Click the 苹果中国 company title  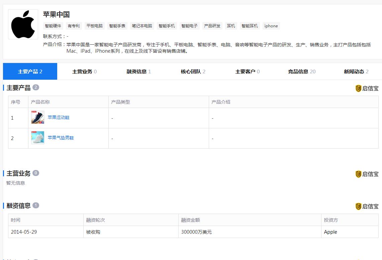click(56, 14)
